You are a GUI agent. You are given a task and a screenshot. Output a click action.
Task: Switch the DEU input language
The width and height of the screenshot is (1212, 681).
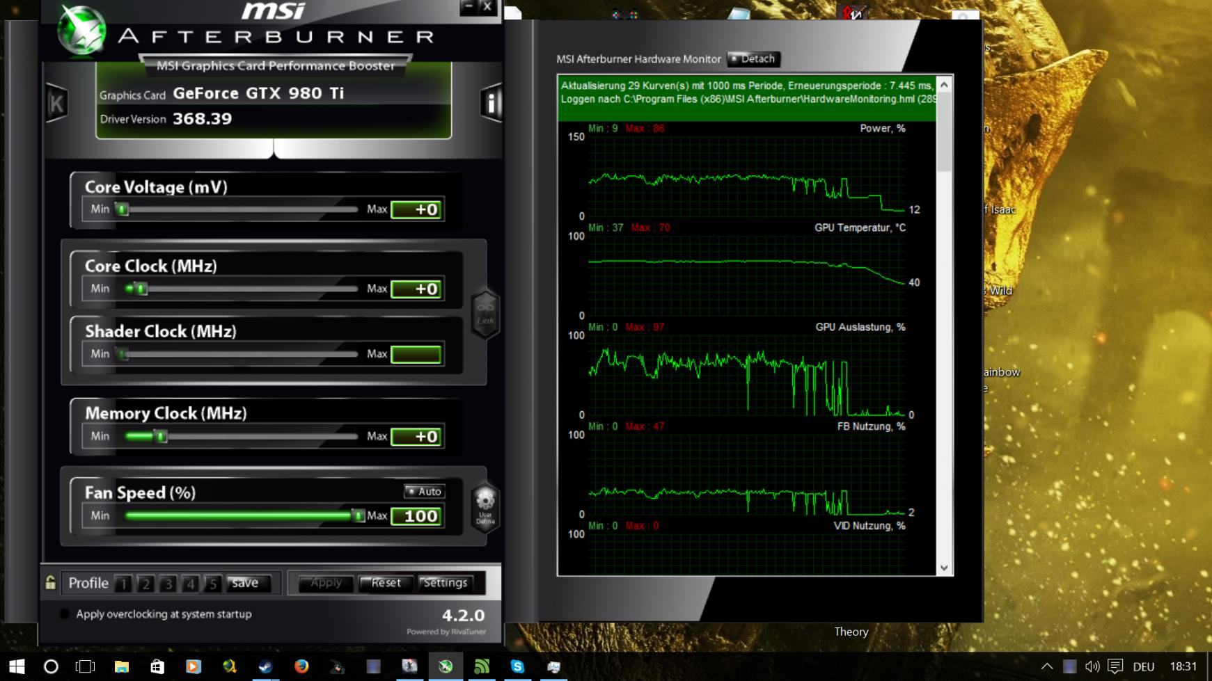1144,666
